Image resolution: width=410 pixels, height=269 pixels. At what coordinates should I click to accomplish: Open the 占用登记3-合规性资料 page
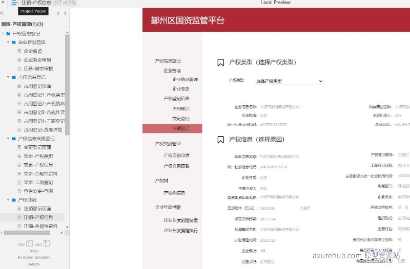point(44,112)
